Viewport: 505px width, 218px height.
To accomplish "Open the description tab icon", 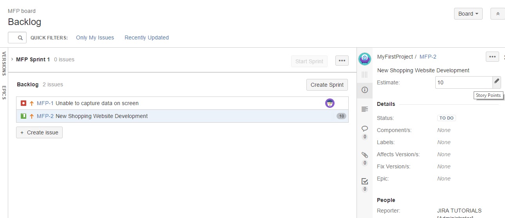I will point(365,109).
